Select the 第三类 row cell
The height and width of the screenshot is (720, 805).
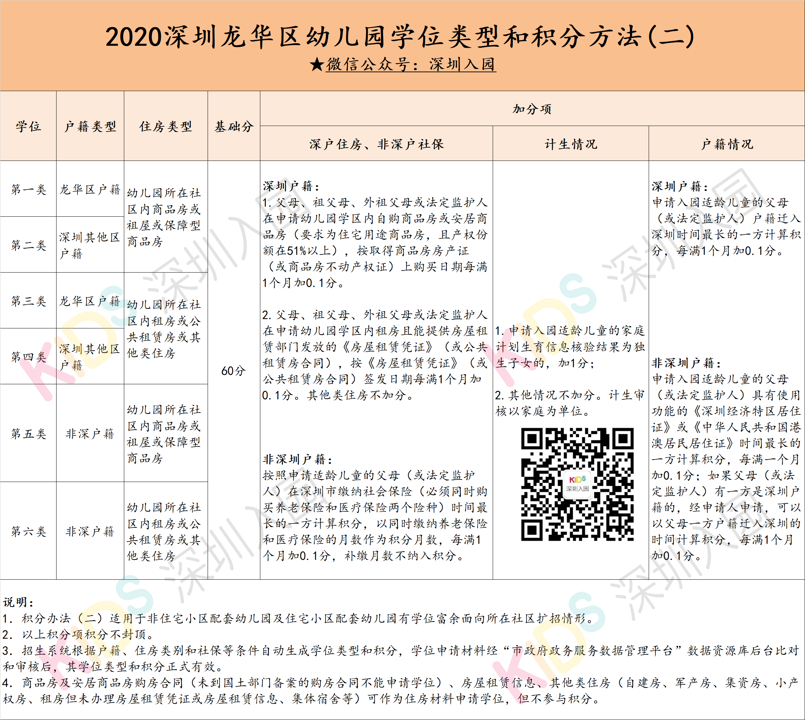point(28,300)
